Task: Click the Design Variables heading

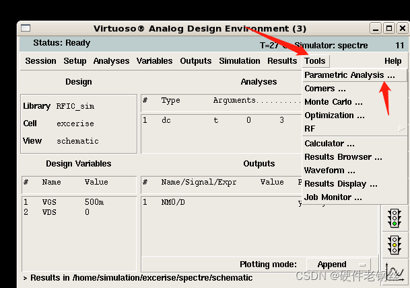Action: tap(79, 164)
